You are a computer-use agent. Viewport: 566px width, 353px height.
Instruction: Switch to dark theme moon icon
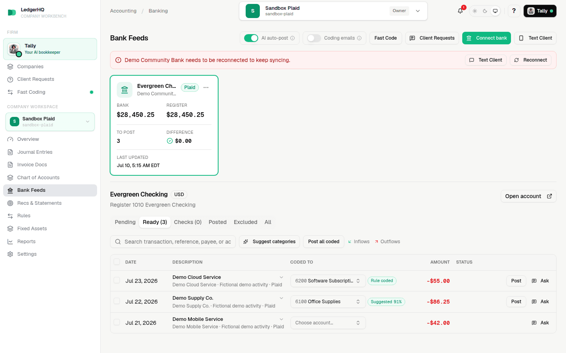485,11
